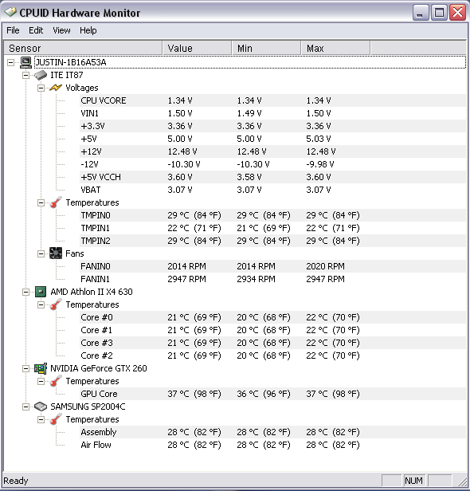
Task: Click the AMD Athlon II X4 630 processor icon
Action: 41,292
